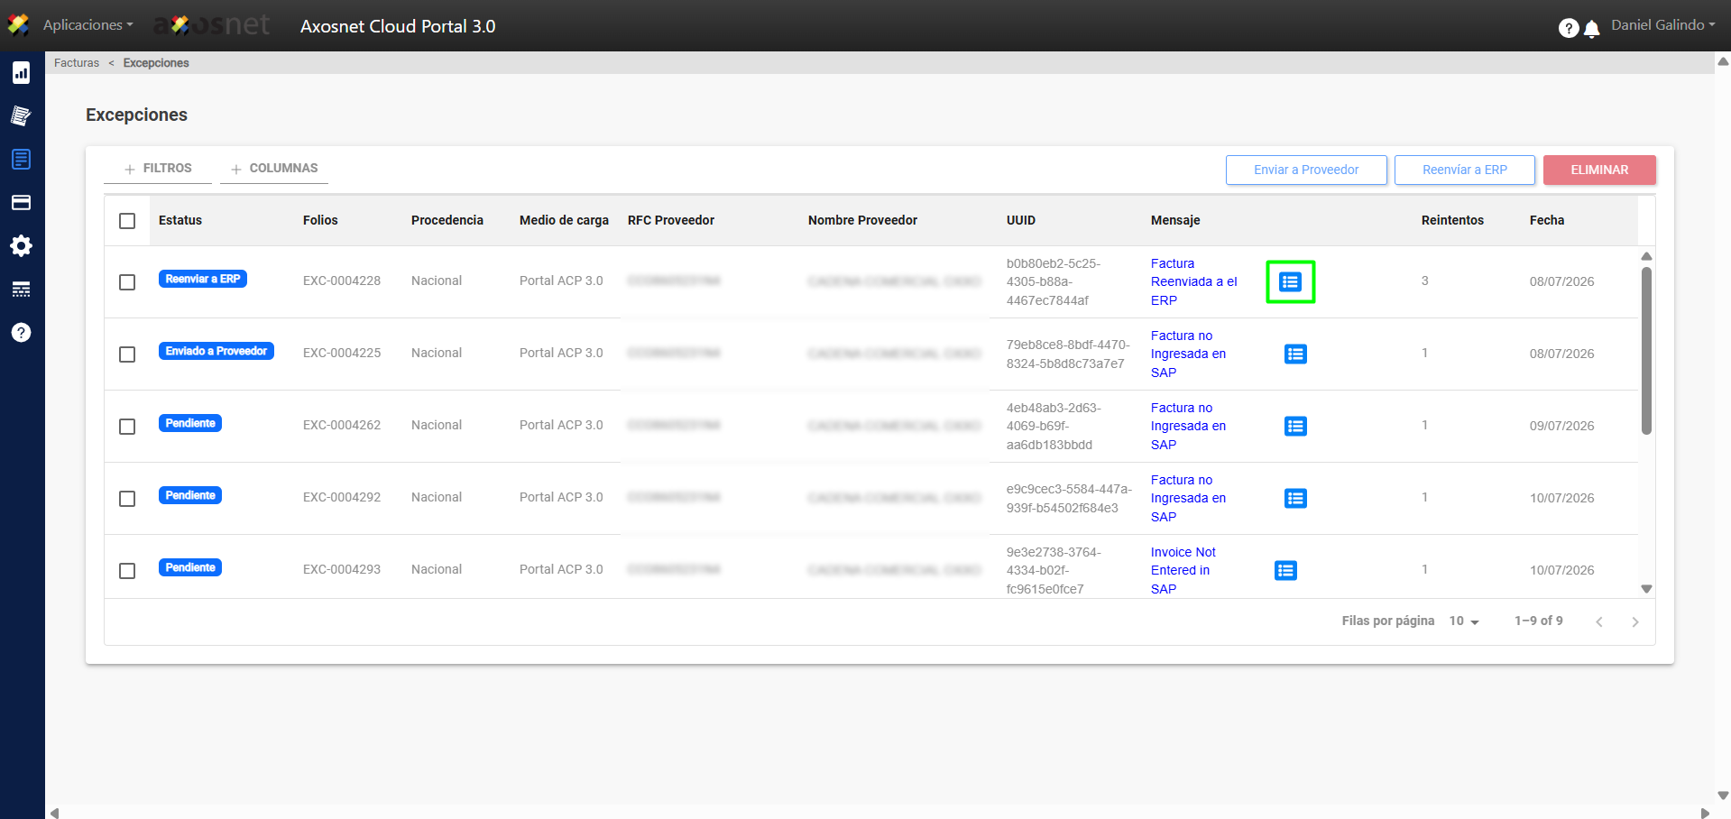Check the row EXC-0004293
Screen dimensions: 1731x819
pos(127,571)
